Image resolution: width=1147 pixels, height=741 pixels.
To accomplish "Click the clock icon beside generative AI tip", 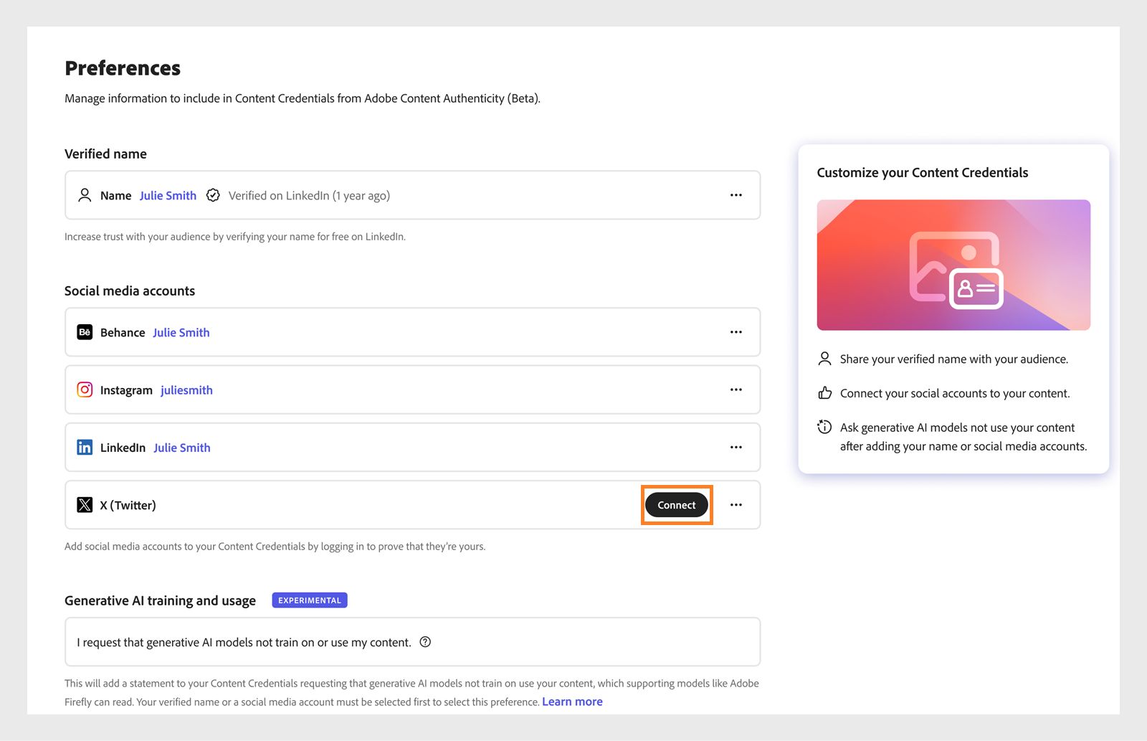I will [x=824, y=427].
